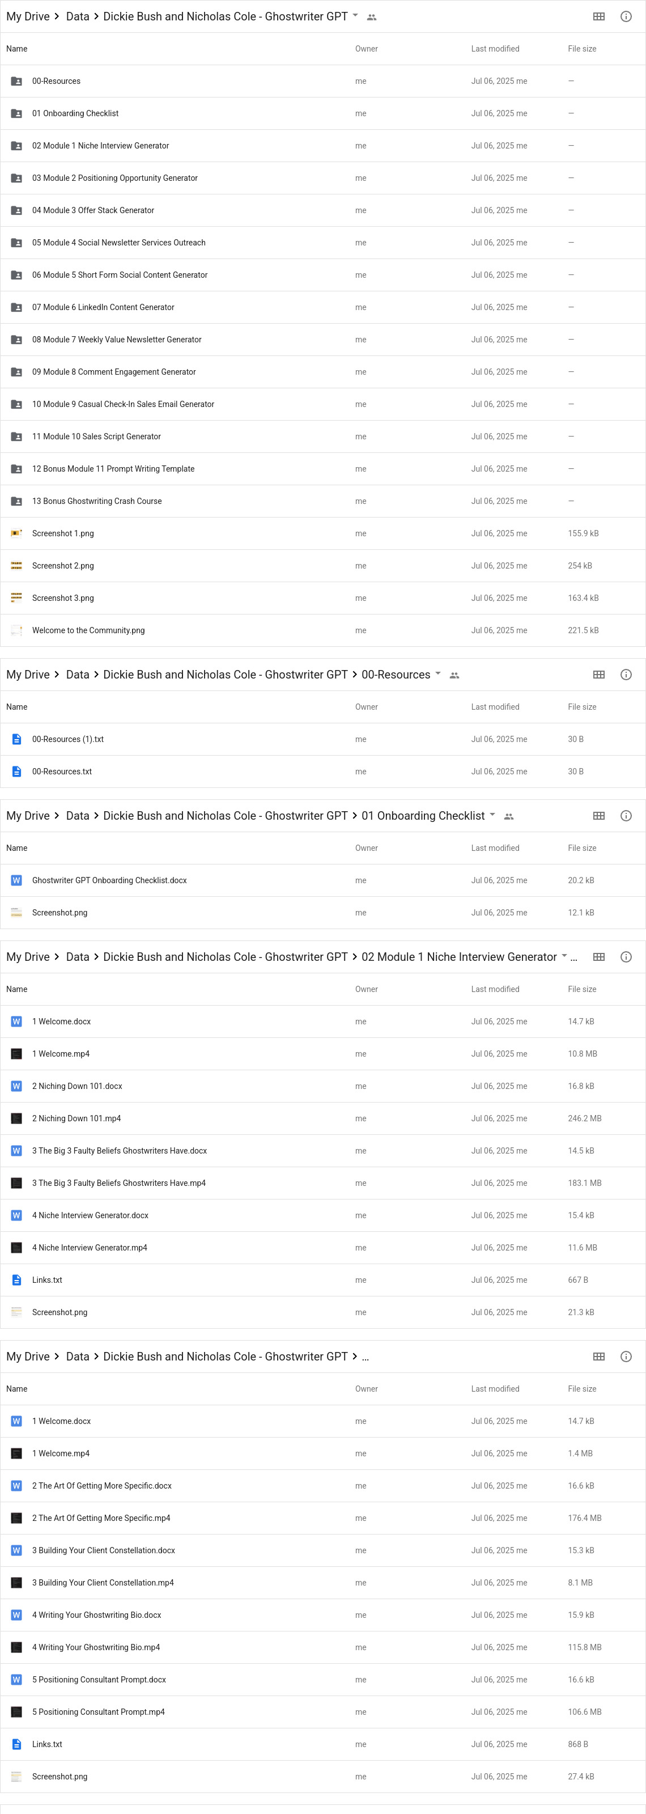Open 11 Module 10 Sales Script Generator folder
The image size is (646, 1814).
[96, 436]
